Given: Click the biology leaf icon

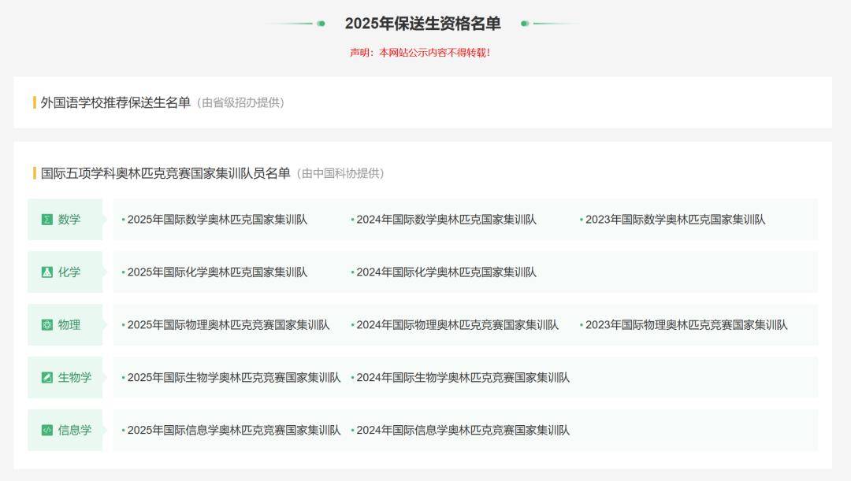Looking at the screenshot, I should [x=47, y=378].
